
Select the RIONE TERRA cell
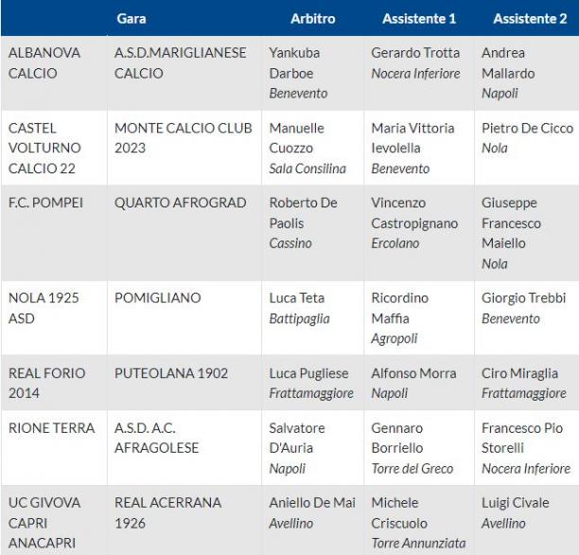(x=54, y=448)
